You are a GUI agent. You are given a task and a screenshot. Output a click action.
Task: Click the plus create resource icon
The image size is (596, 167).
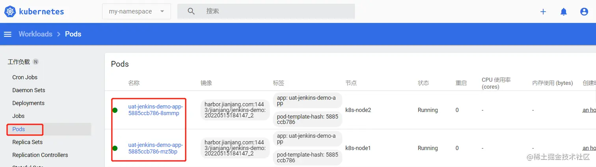pyautogui.click(x=543, y=11)
